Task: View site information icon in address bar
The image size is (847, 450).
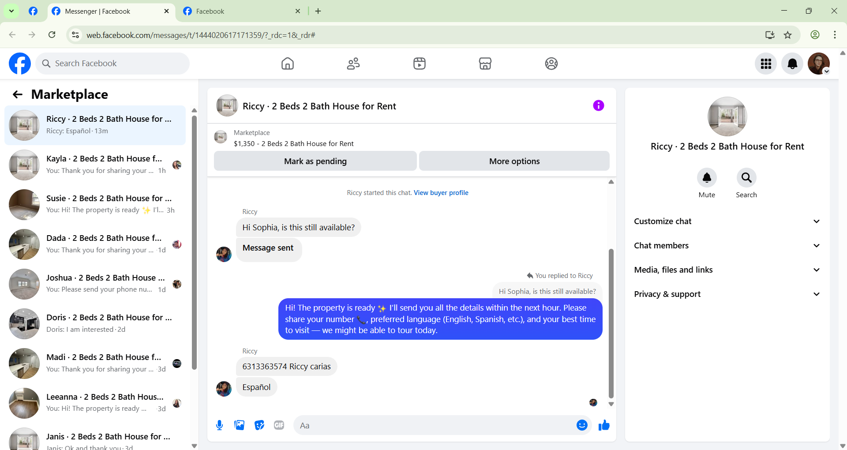Action: click(x=76, y=35)
